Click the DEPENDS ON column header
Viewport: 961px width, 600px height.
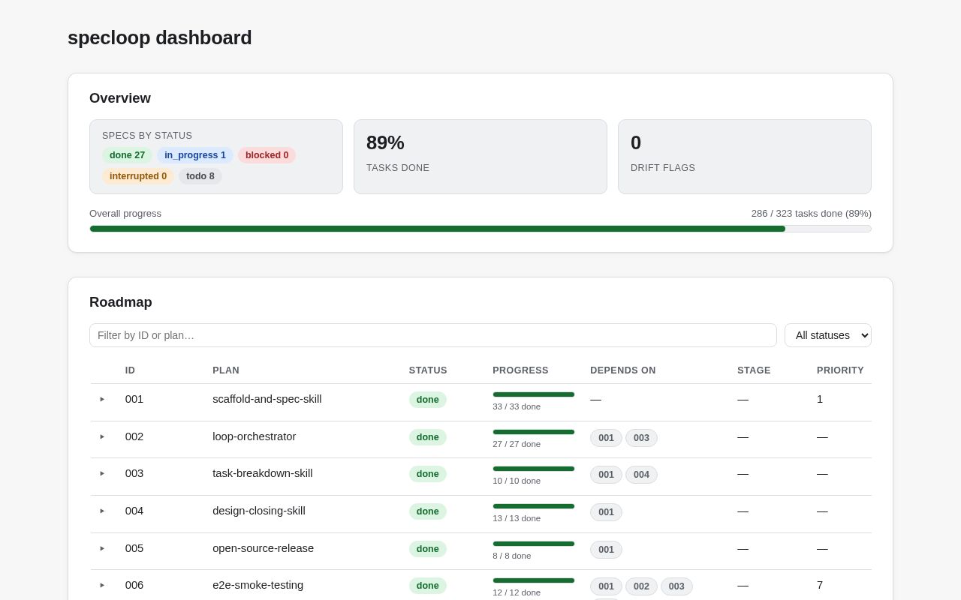point(623,370)
